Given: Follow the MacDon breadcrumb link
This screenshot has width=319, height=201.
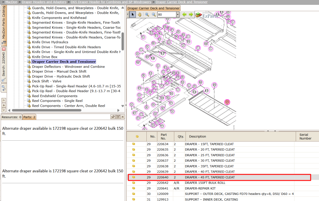Looking at the screenshot, I should [x=11, y=2].
